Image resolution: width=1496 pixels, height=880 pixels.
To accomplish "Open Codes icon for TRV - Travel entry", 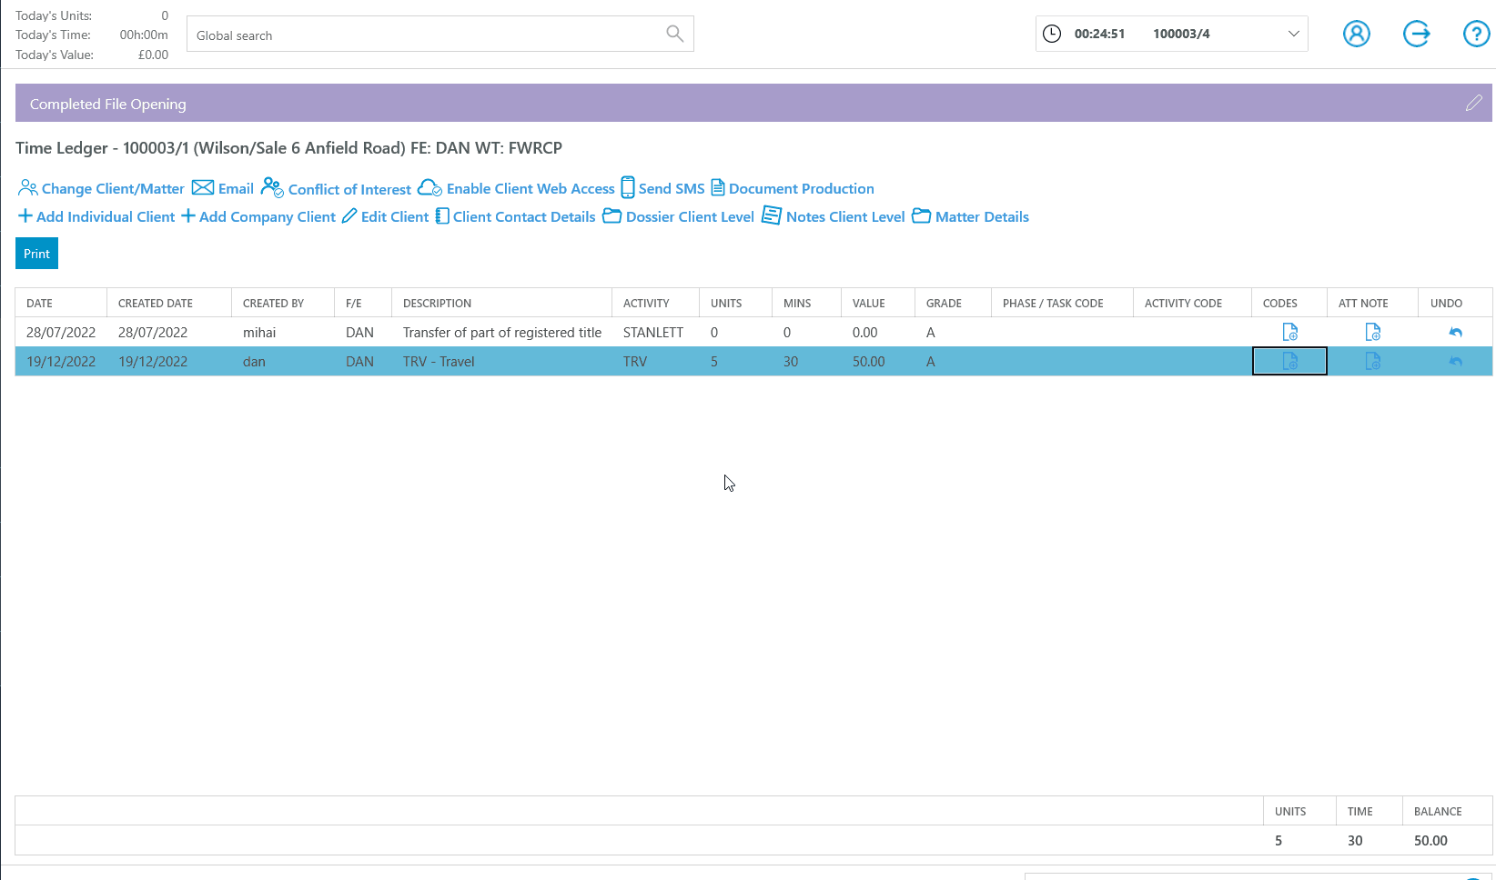I will point(1289,361).
